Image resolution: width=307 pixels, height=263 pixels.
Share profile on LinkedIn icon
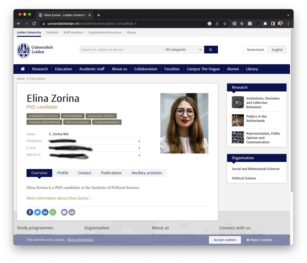45,212
